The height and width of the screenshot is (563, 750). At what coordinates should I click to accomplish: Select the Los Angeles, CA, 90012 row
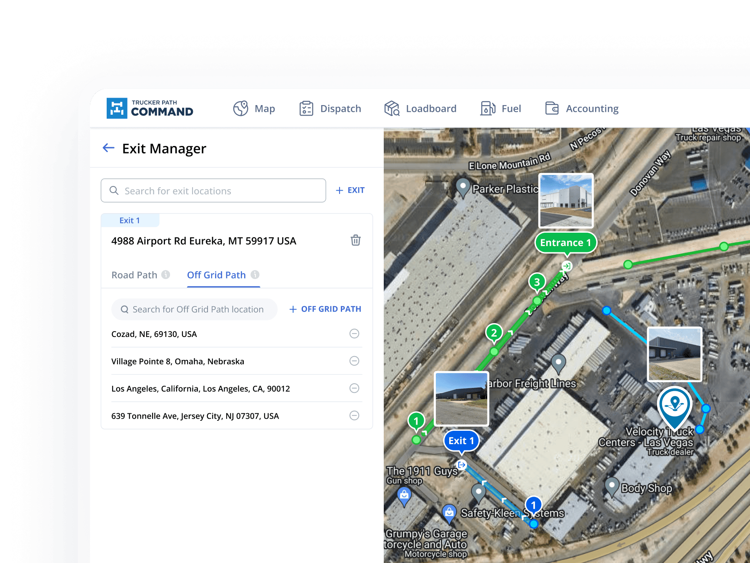point(237,389)
